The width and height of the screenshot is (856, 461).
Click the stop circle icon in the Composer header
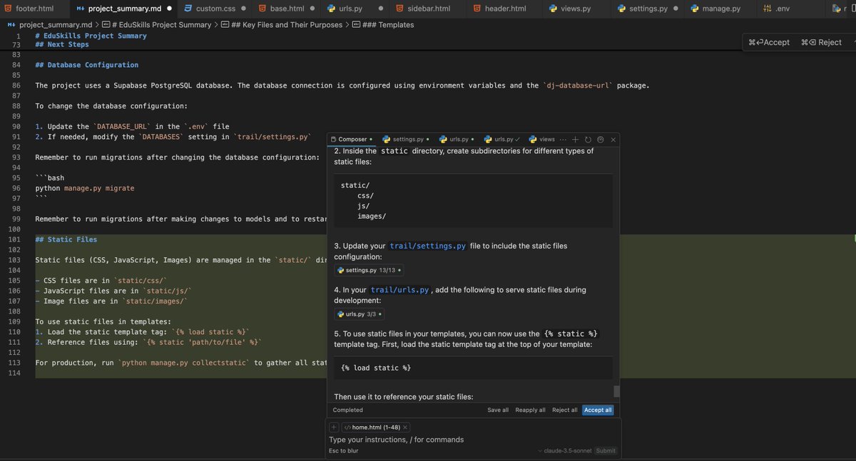point(599,140)
